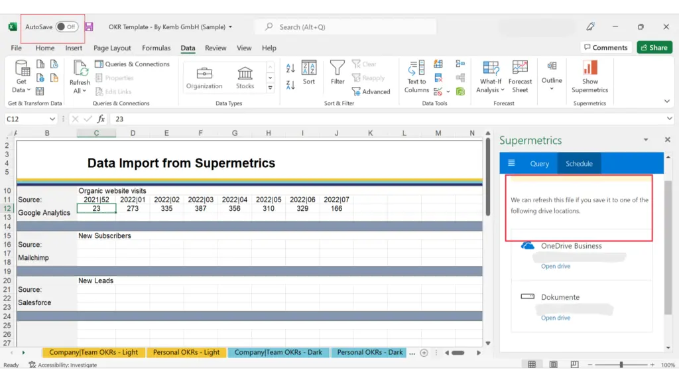Switch to the Formulas tab
Viewport: 679px width, 382px height.
(x=156, y=48)
